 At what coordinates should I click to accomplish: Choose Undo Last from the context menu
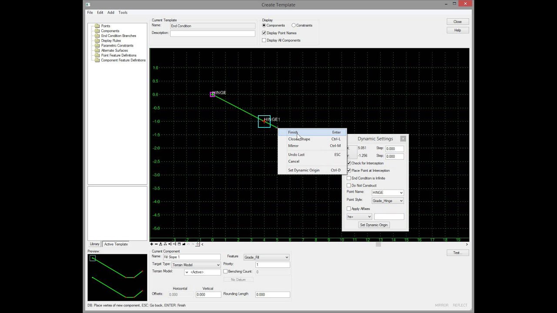coord(312,155)
